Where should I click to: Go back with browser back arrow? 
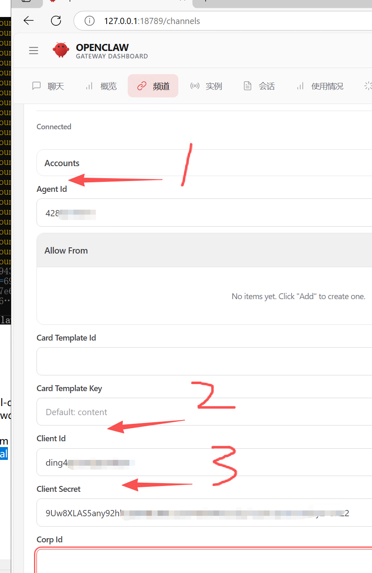(29, 21)
